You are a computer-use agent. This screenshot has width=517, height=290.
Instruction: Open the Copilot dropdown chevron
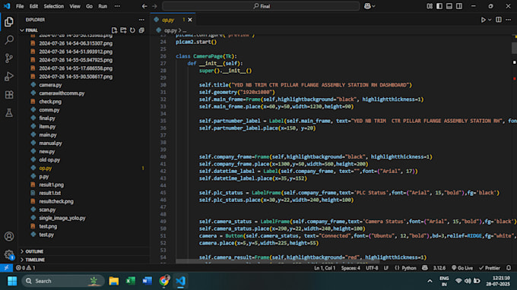(373, 6)
